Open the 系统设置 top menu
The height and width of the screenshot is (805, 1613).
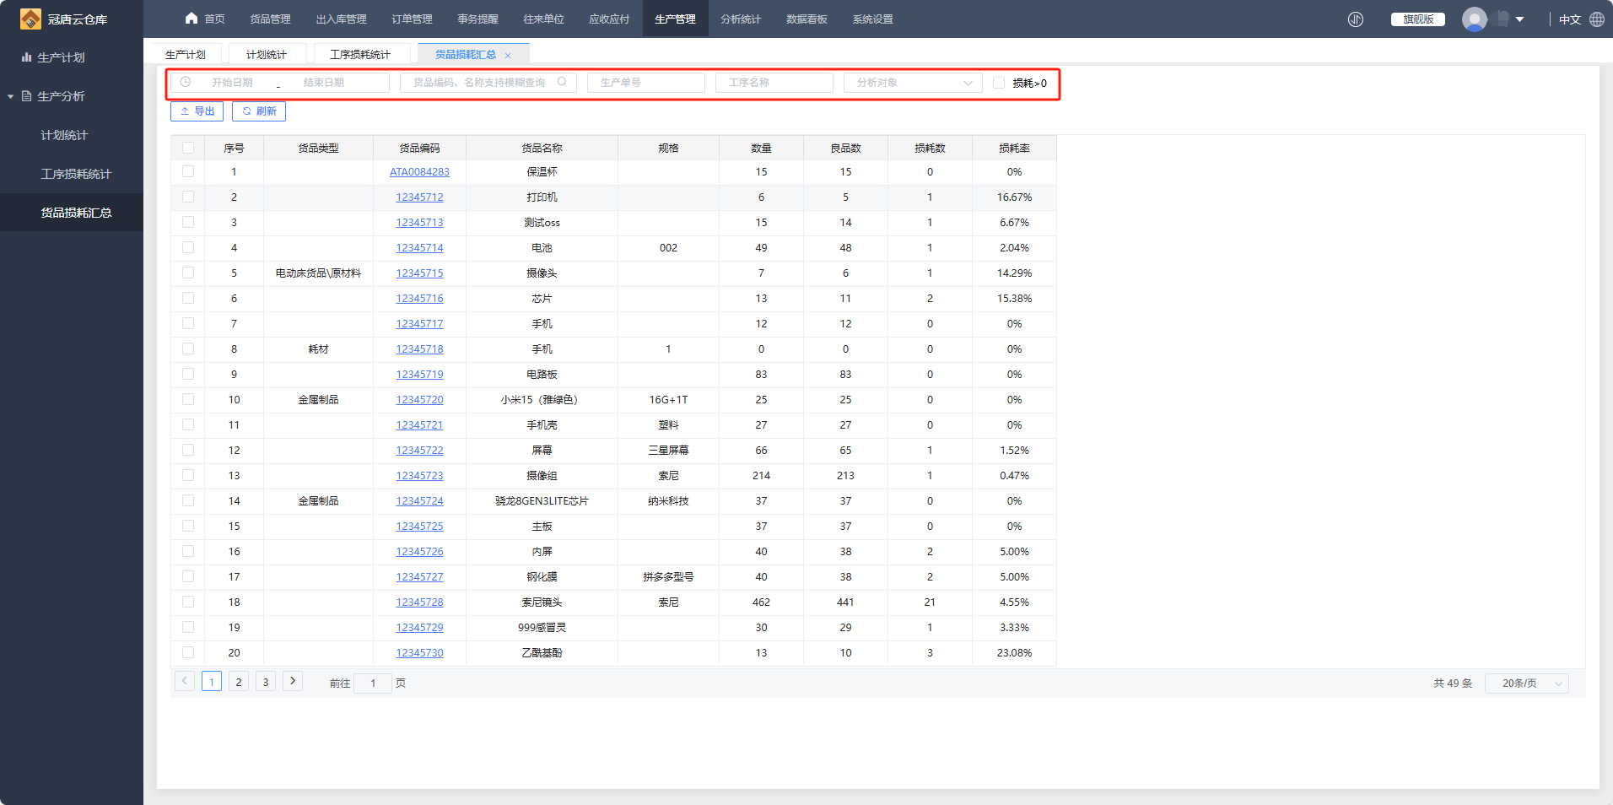pos(872,19)
